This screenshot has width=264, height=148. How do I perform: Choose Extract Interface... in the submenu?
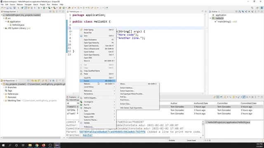138,88
